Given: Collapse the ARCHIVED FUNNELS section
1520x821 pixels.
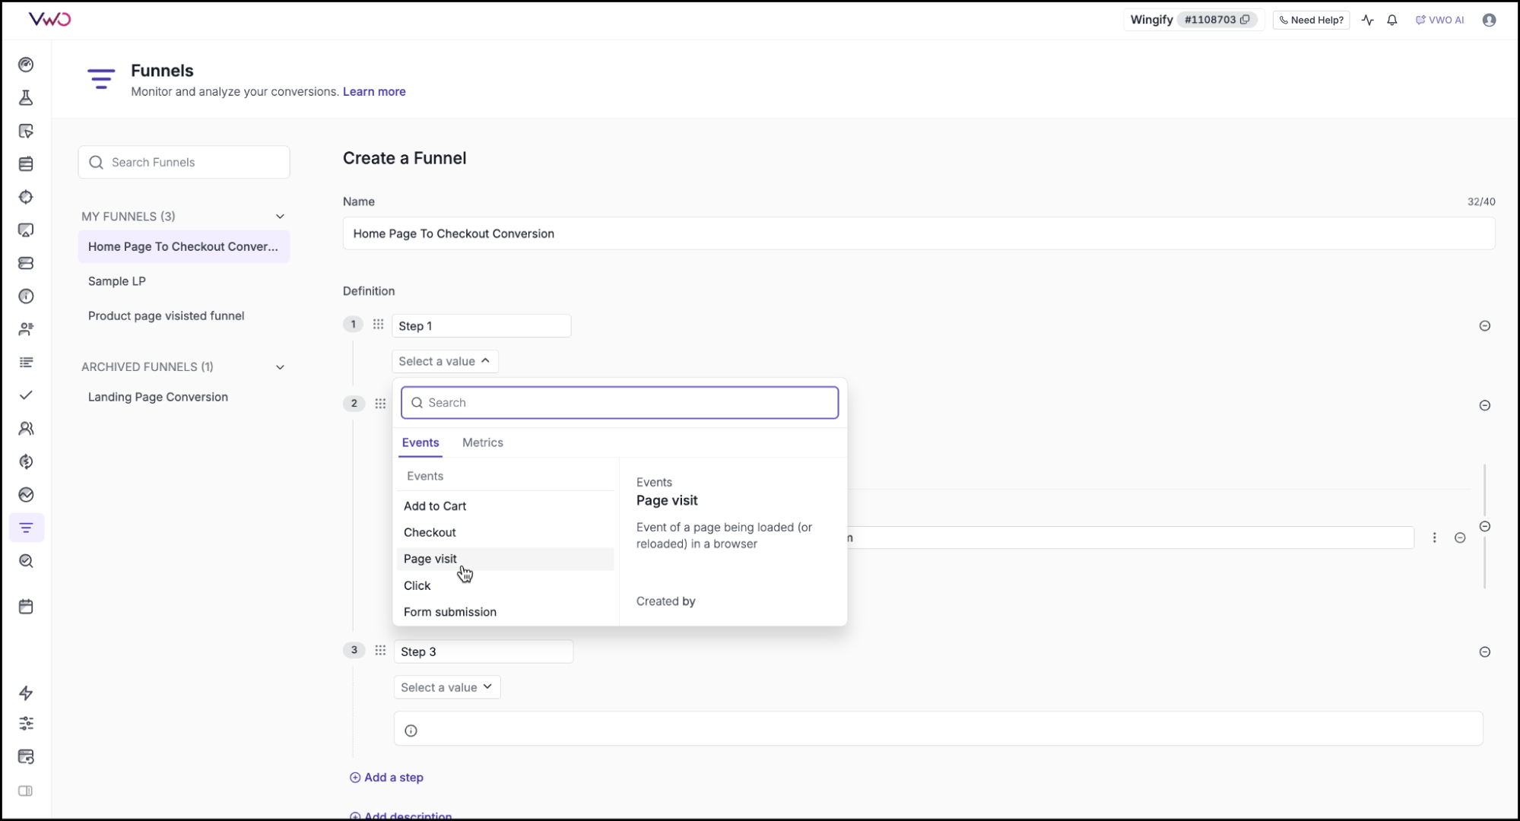Looking at the screenshot, I should pos(280,367).
